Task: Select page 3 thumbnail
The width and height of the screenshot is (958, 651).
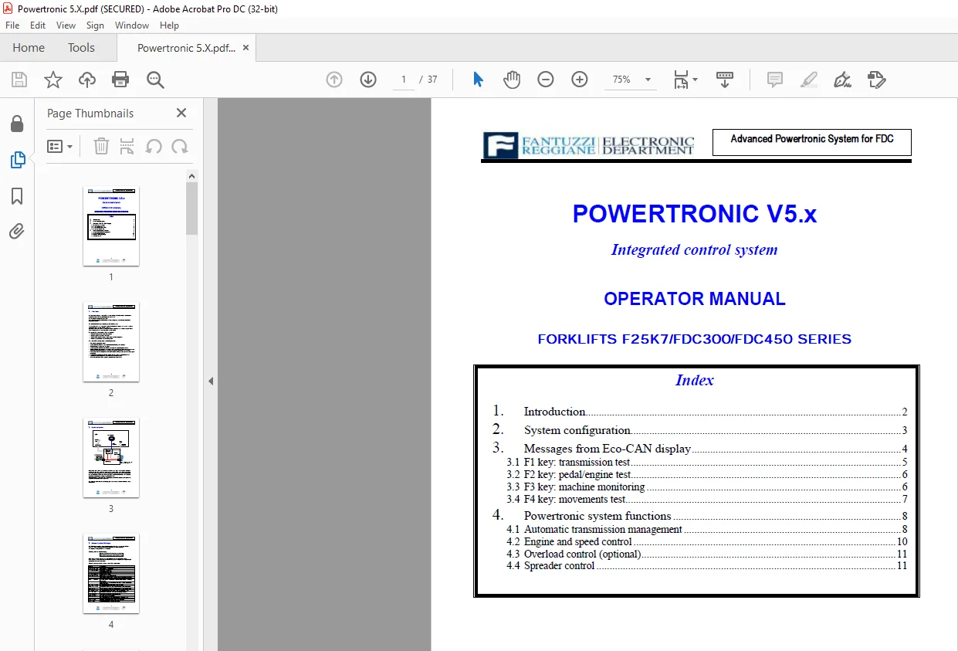Action: tap(111, 457)
